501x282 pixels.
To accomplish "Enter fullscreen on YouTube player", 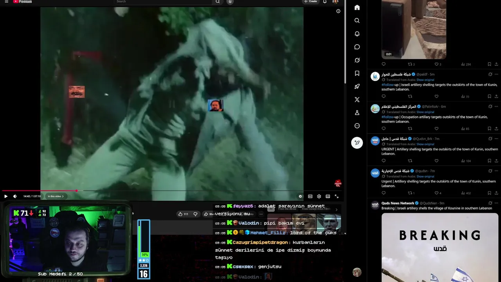I will pyautogui.click(x=337, y=196).
